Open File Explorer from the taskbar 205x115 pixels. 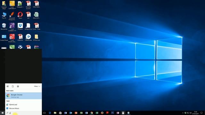point(55,113)
